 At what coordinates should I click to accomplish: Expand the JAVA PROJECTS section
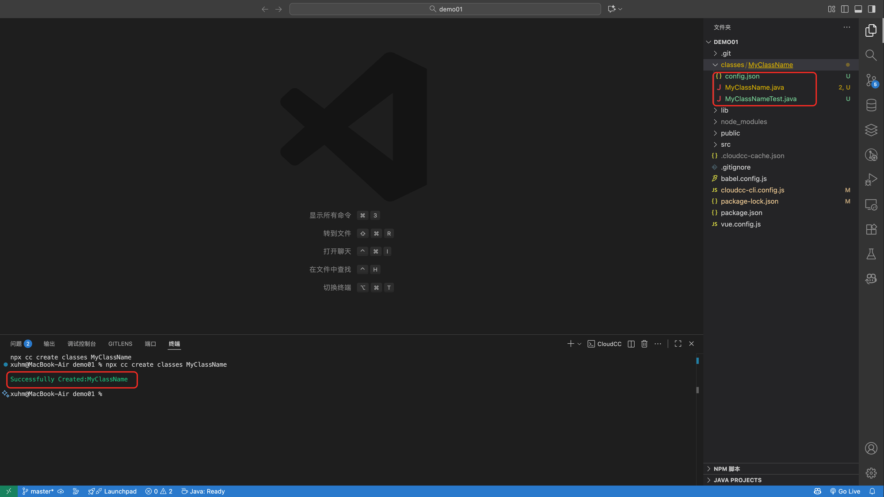(737, 480)
